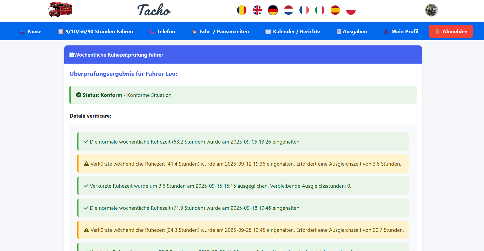The width and height of the screenshot is (484, 251).
Task: Change language using Polish flag
Action: [351, 10]
